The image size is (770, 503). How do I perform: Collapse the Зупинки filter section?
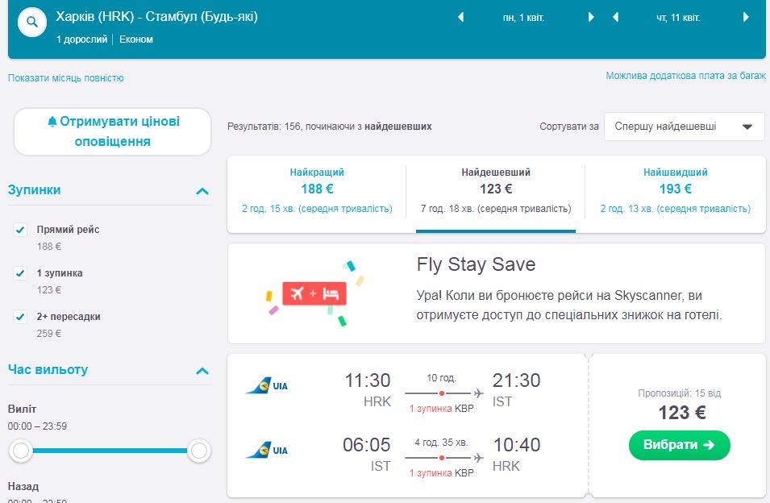202,191
